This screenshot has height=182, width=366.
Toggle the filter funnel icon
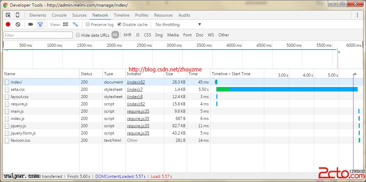[40, 24]
